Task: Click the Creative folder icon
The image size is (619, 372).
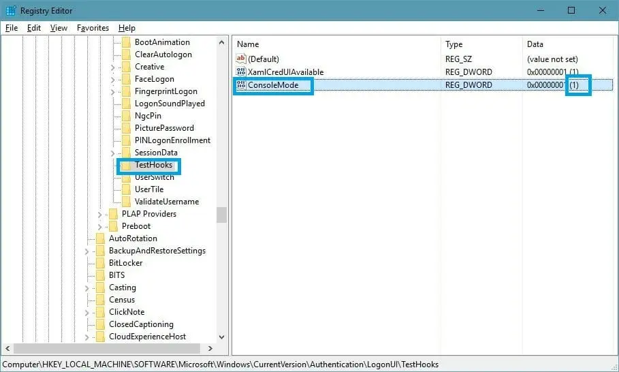Action: (127, 67)
